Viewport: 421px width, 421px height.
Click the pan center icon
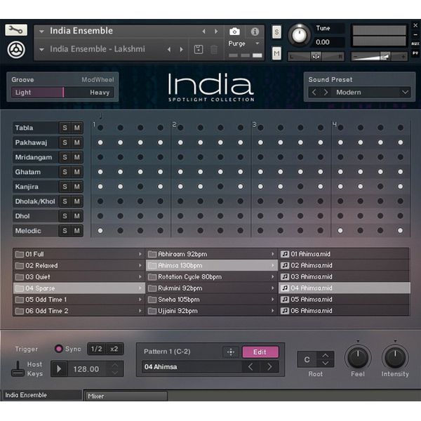(x=316, y=57)
